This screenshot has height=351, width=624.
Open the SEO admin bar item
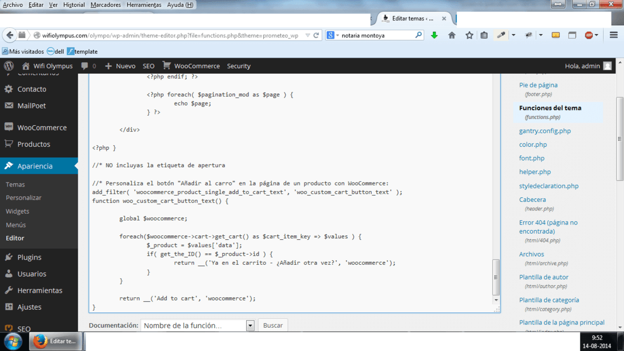tap(149, 66)
